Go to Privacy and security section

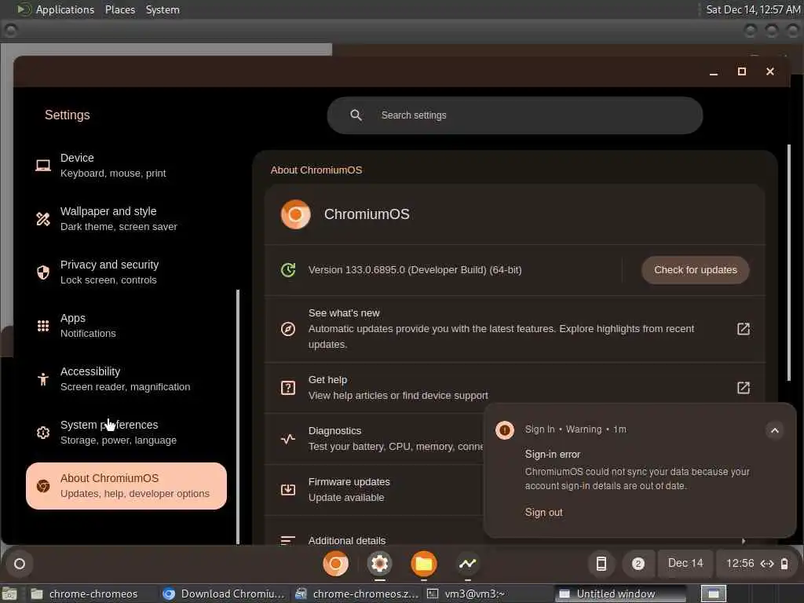126,272
